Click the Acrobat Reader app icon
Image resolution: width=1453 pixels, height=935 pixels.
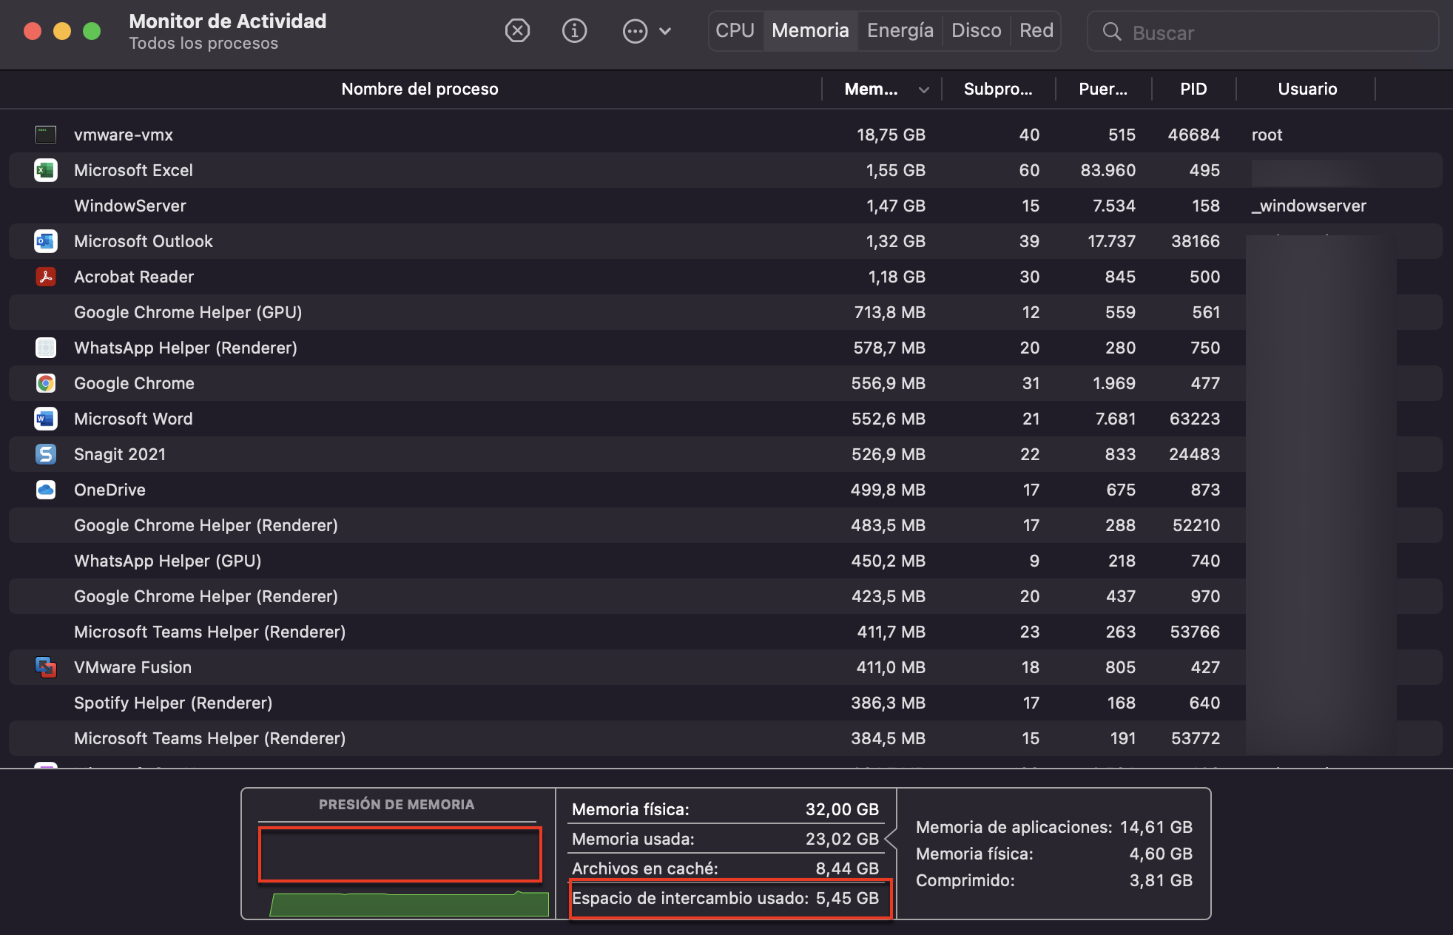click(x=46, y=277)
